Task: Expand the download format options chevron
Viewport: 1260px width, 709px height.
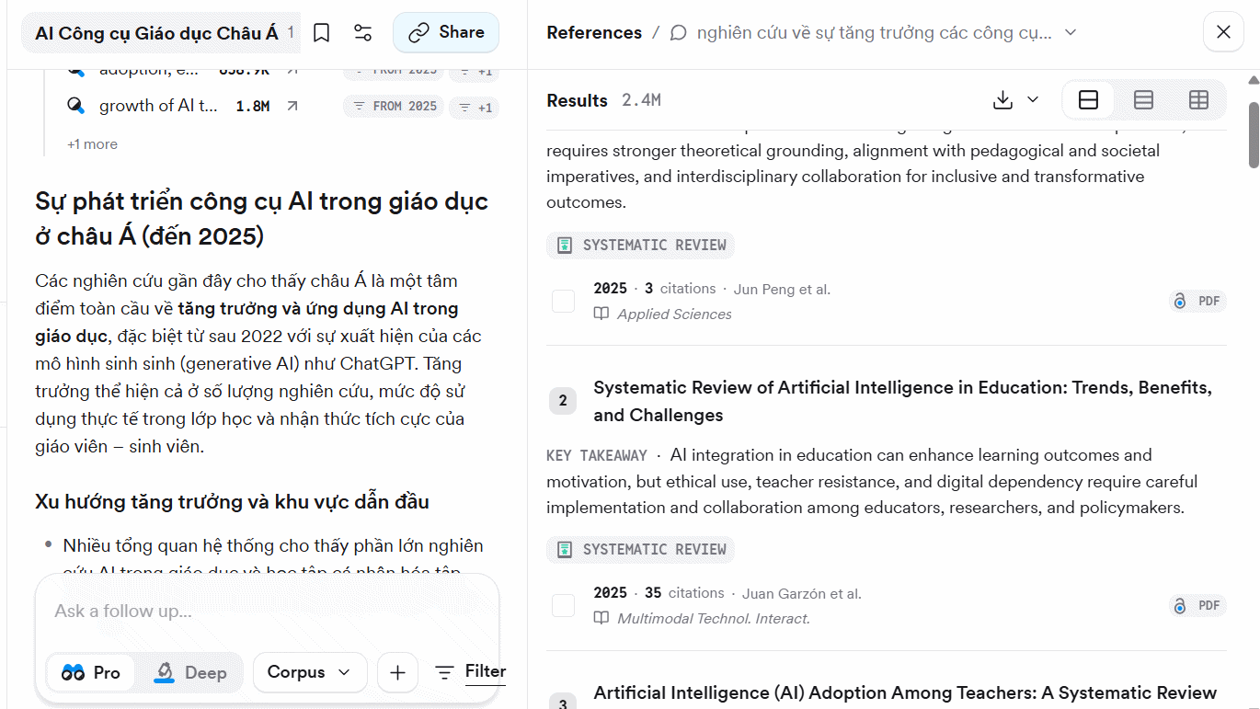Action: click(1032, 99)
